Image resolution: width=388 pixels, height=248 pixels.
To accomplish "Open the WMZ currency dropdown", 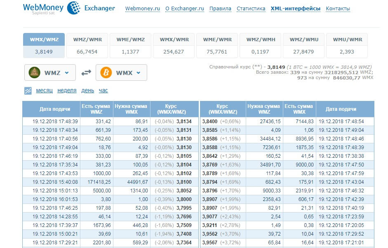I will pyautogui.click(x=50, y=73).
